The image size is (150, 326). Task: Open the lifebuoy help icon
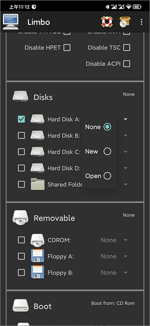pyautogui.click(x=107, y=22)
